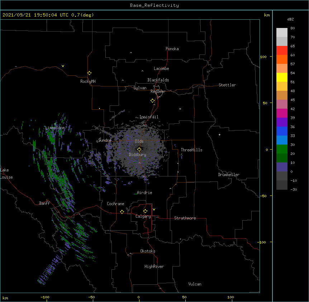Pick the dark gray -10 to 0 dBZ swatch
309x302 pixels.
point(282,176)
